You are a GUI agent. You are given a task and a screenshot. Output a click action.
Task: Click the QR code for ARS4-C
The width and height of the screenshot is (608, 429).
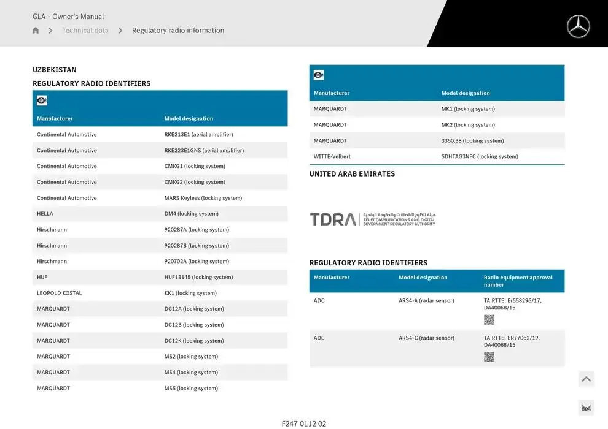coord(489,357)
